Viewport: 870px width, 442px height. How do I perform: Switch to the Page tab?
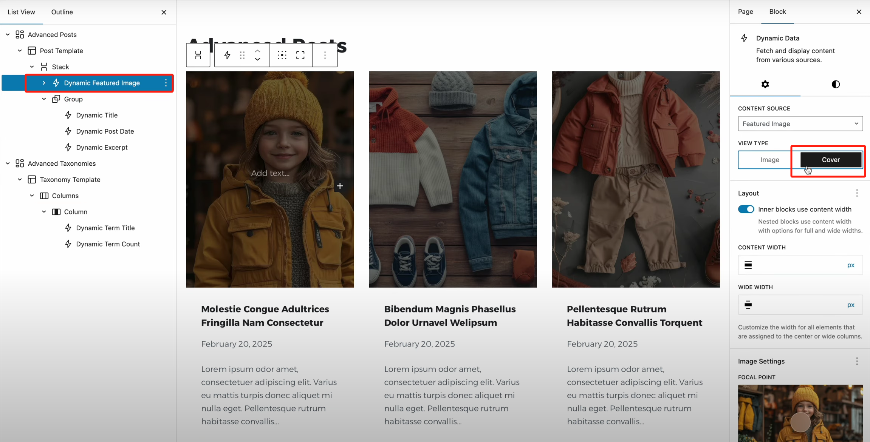[x=745, y=12]
